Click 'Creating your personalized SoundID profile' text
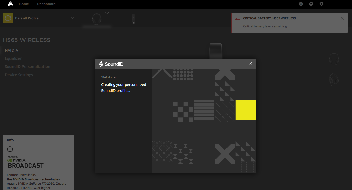Image resolution: width=352 pixels, height=190 pixels. tap(124, 88)
